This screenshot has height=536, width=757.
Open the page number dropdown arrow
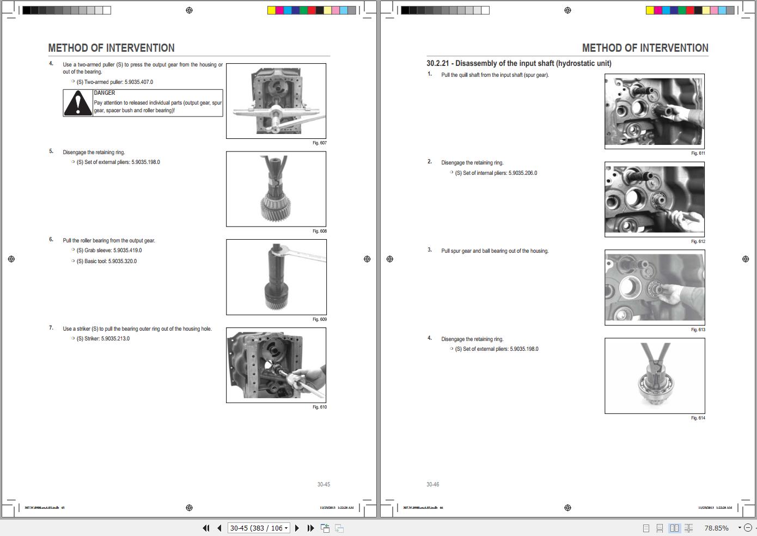[x=286, y=528]
